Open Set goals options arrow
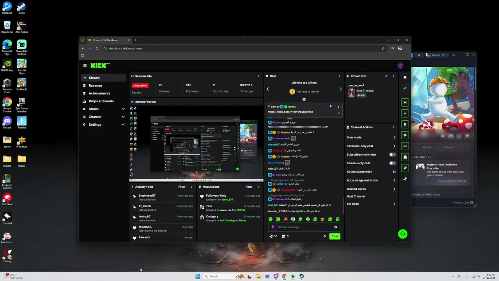Screen dimensions: 499x281 tap(394, 204)
